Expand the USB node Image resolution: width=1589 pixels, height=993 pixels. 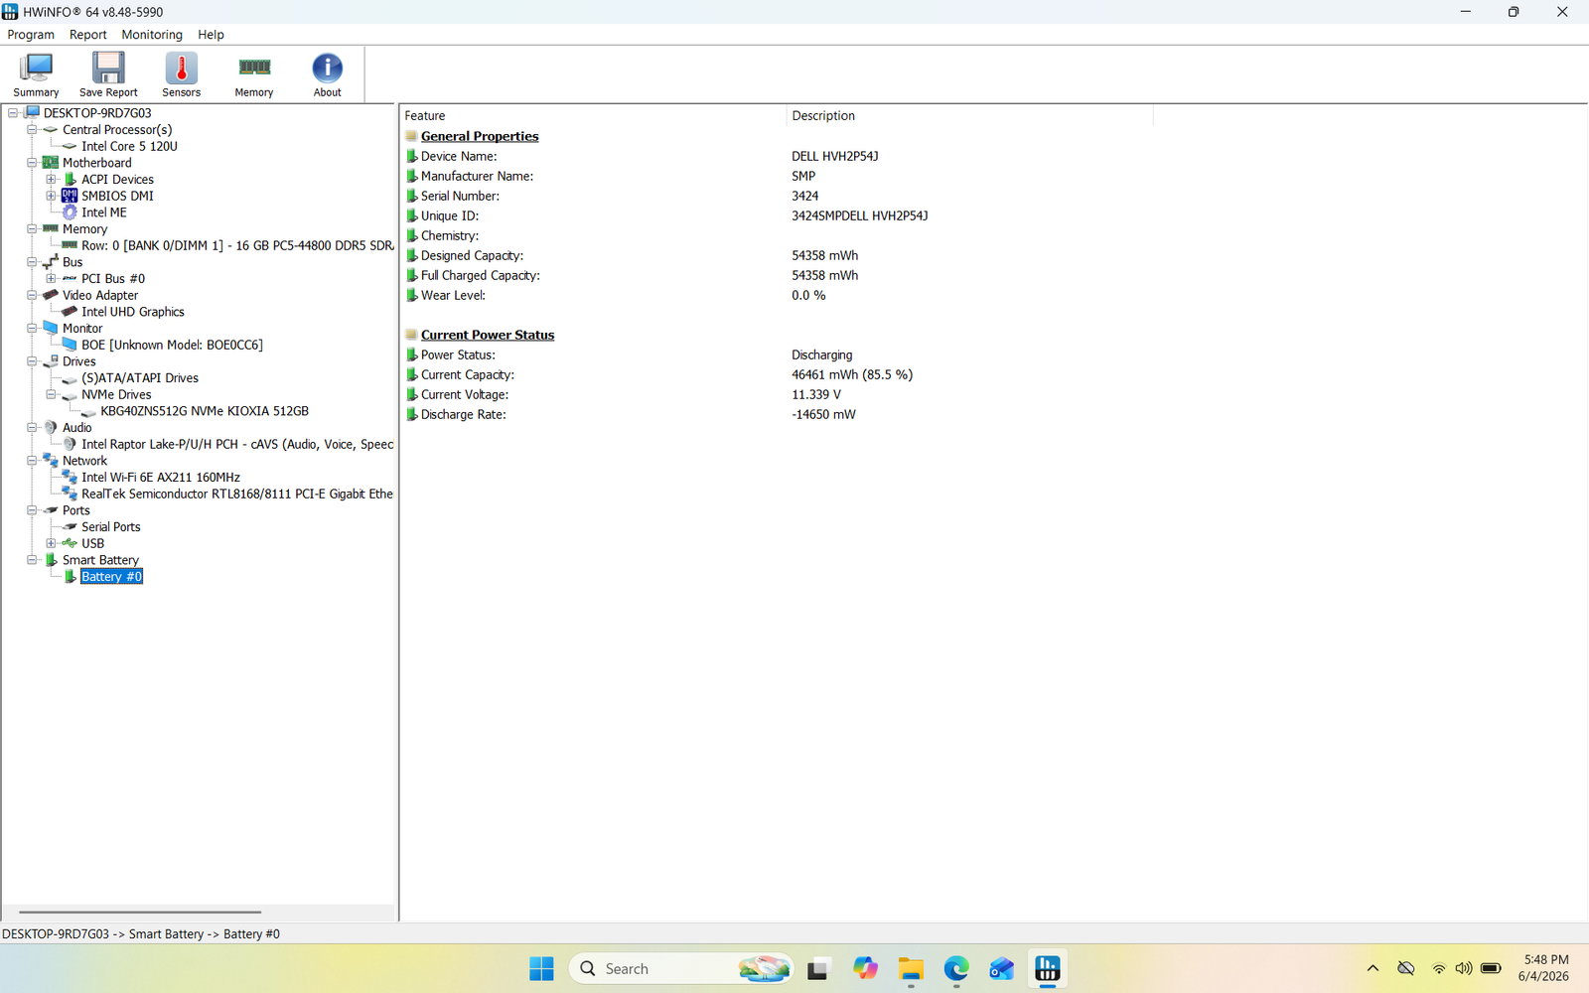[51, 543]
